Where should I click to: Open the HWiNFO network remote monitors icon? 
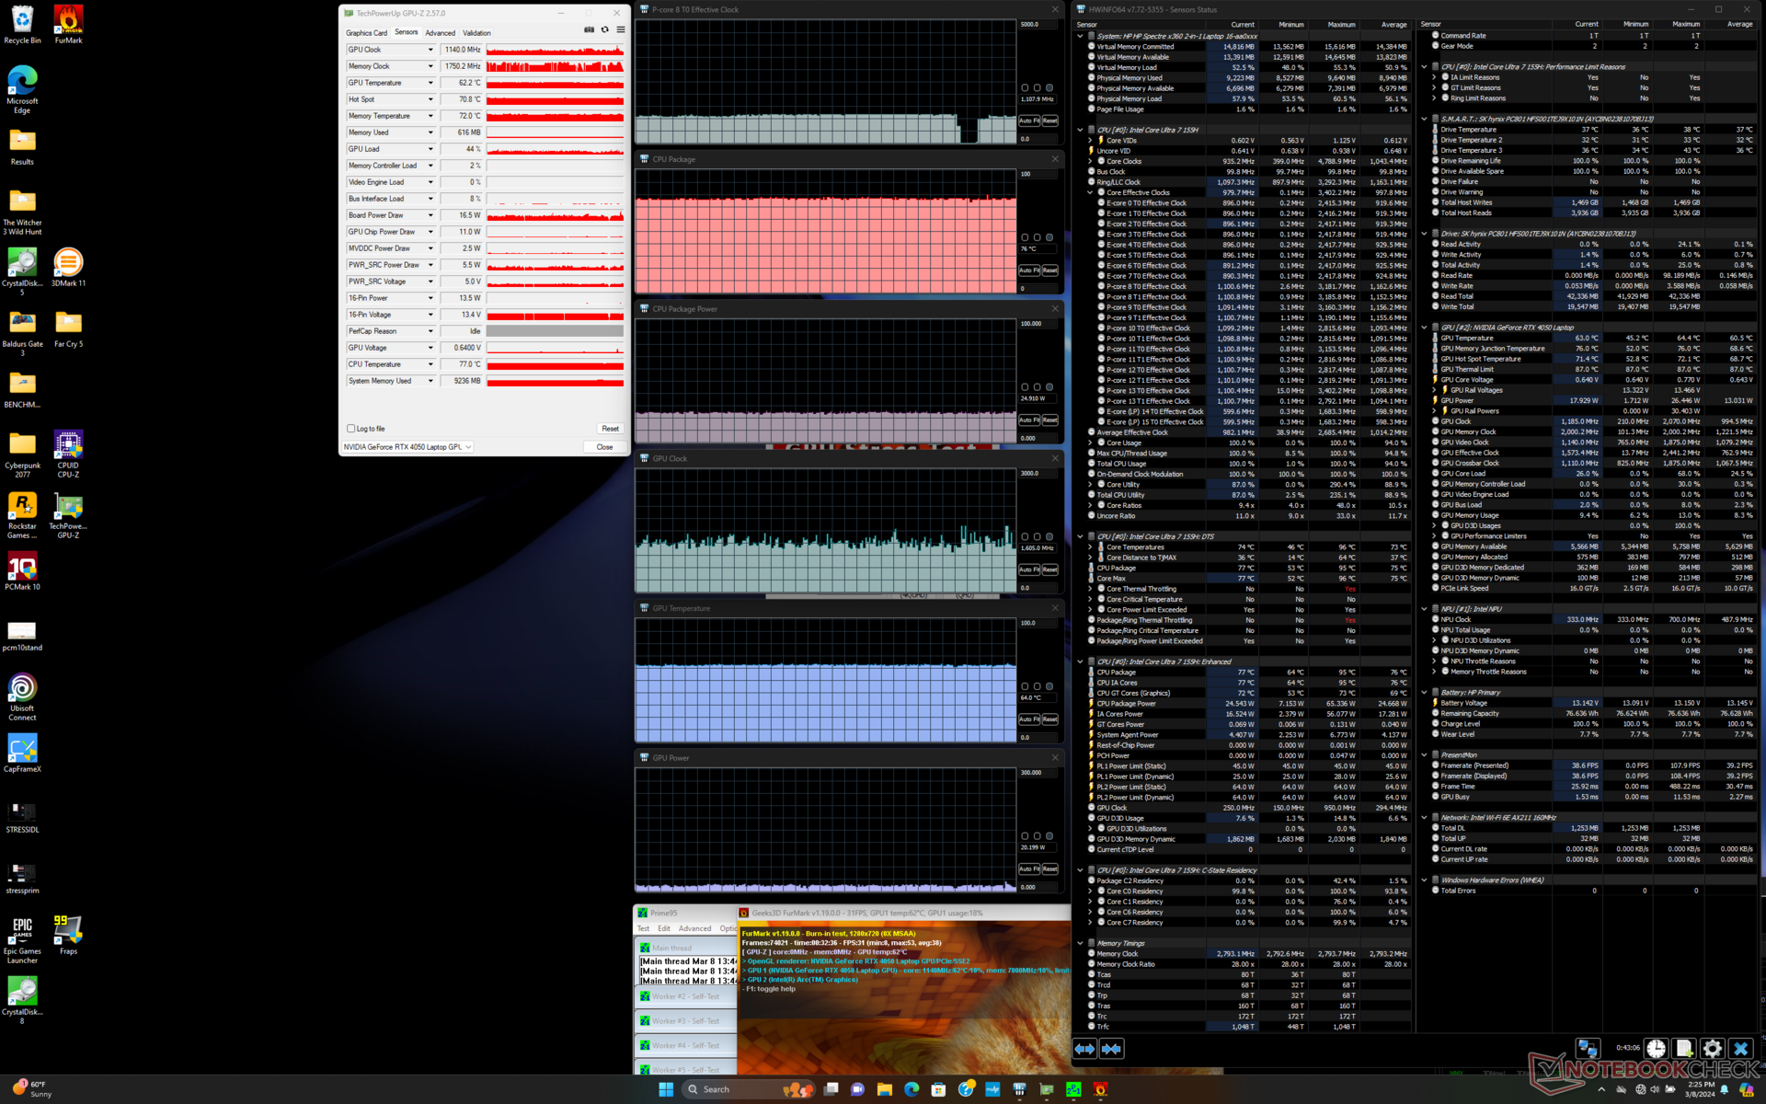coord(1588,1049)
